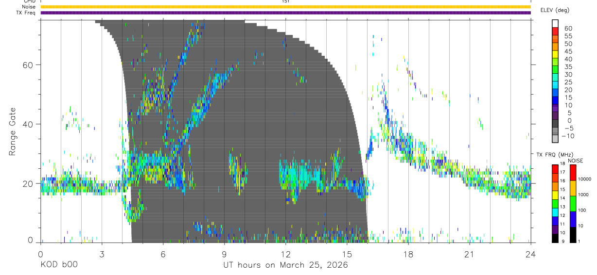Pick the red 17–18 MHz TX FRQ swatch
This screenshot has height=275, width=597.
[555, 169]
